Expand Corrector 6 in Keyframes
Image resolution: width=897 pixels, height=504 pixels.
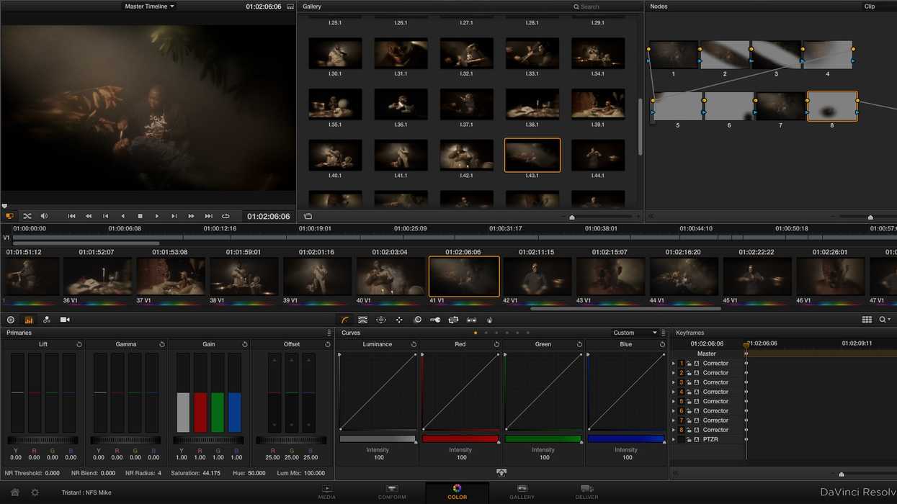coord(674,411)
